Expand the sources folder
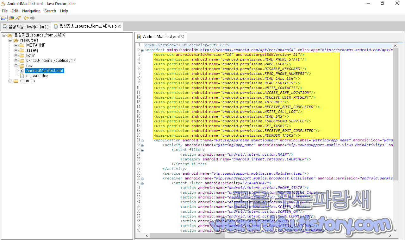The image size is (405, 240). click(x=10, y=81)
